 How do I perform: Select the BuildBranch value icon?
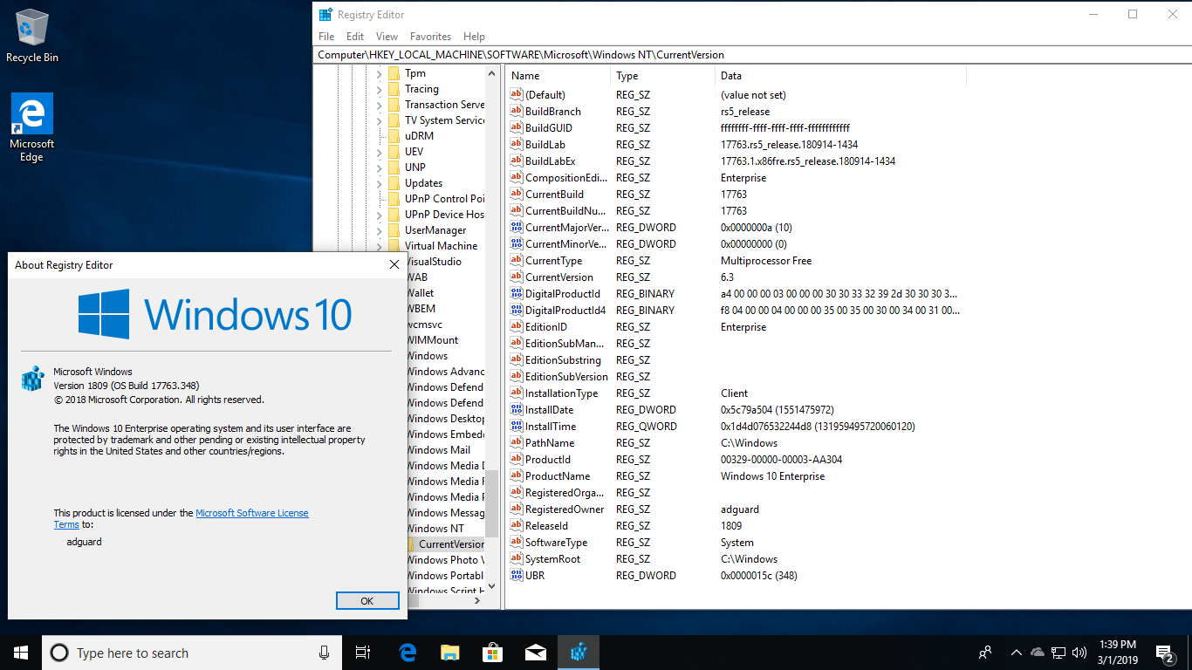click(x=516, y=112)
